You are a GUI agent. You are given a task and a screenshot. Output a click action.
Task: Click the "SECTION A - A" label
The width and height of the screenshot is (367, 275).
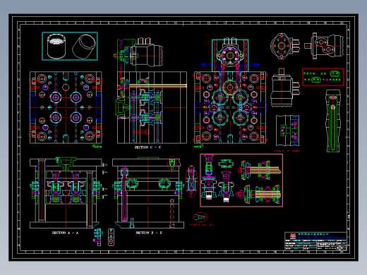[66, 233]
